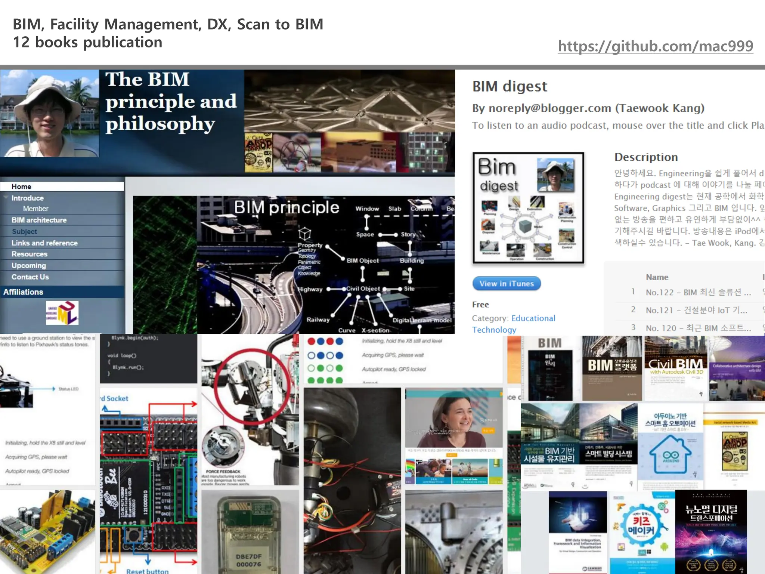Click the yellow circuit board photo
This screenshot has height=574, width=765.
click(x=47, y=532)
